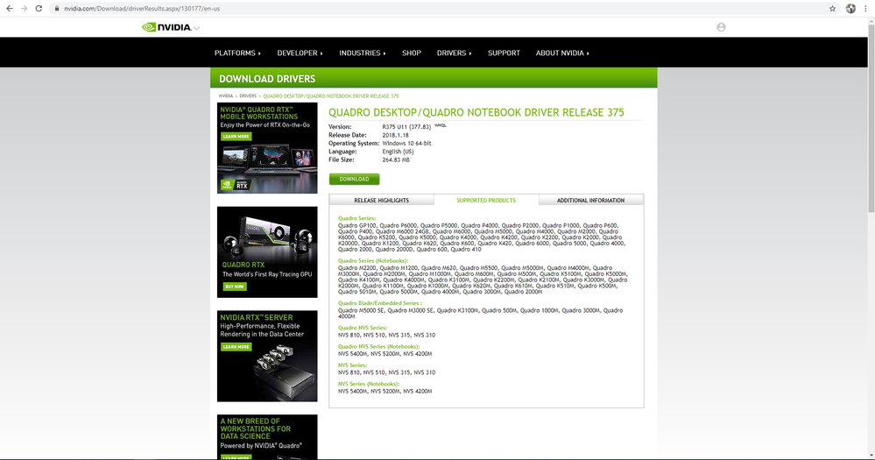875x460 pixels.
Task: Open the Workstations for Data Science banner
Action: (267, 436)
